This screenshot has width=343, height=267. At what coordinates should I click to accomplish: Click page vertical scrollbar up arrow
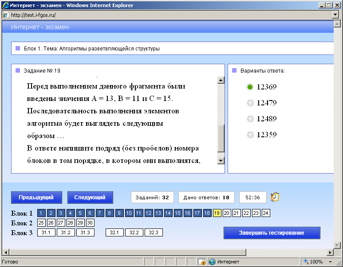[x=337, y=24]
